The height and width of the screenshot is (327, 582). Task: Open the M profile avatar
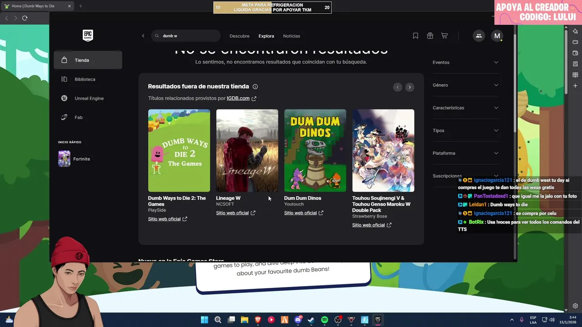click(x=497, y=36)
